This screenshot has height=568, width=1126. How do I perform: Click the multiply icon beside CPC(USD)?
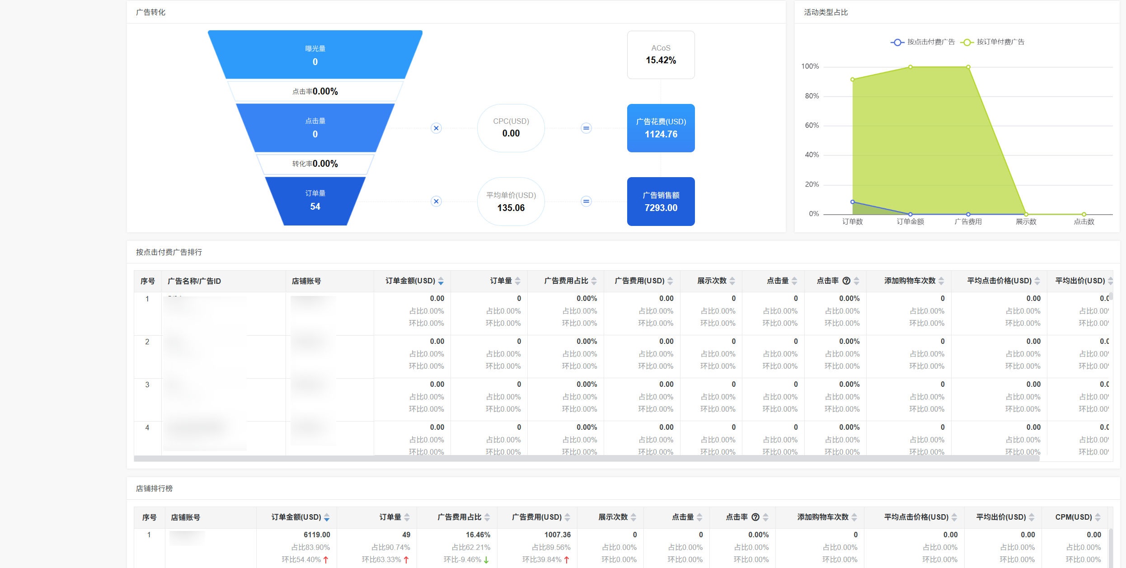(x=436, y=128)
